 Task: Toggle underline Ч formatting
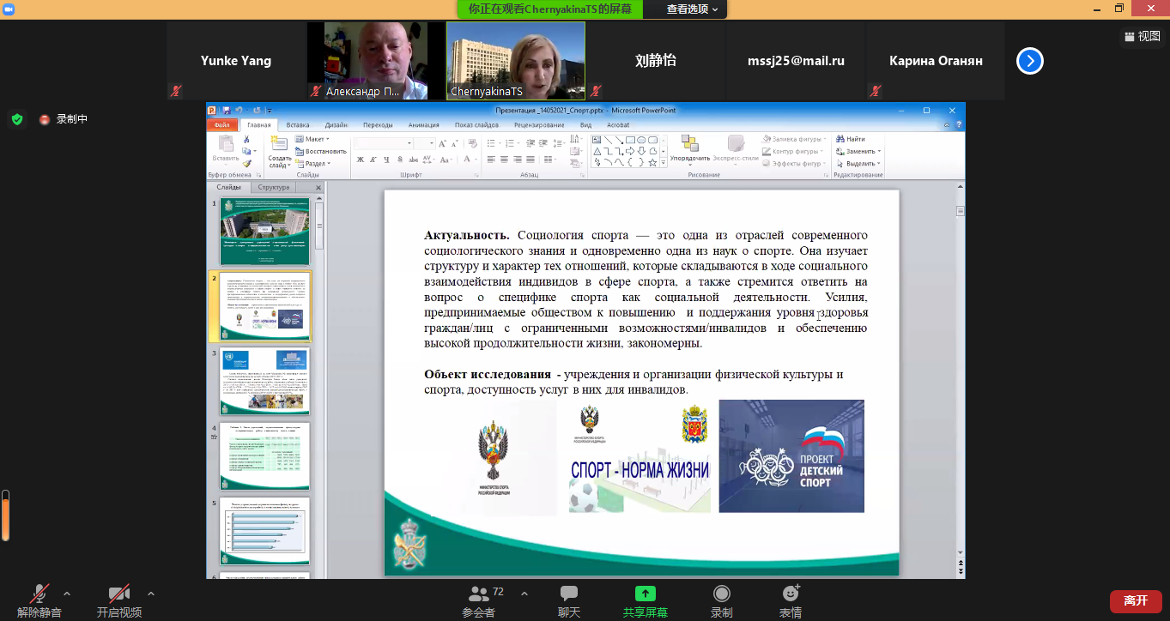386,160
